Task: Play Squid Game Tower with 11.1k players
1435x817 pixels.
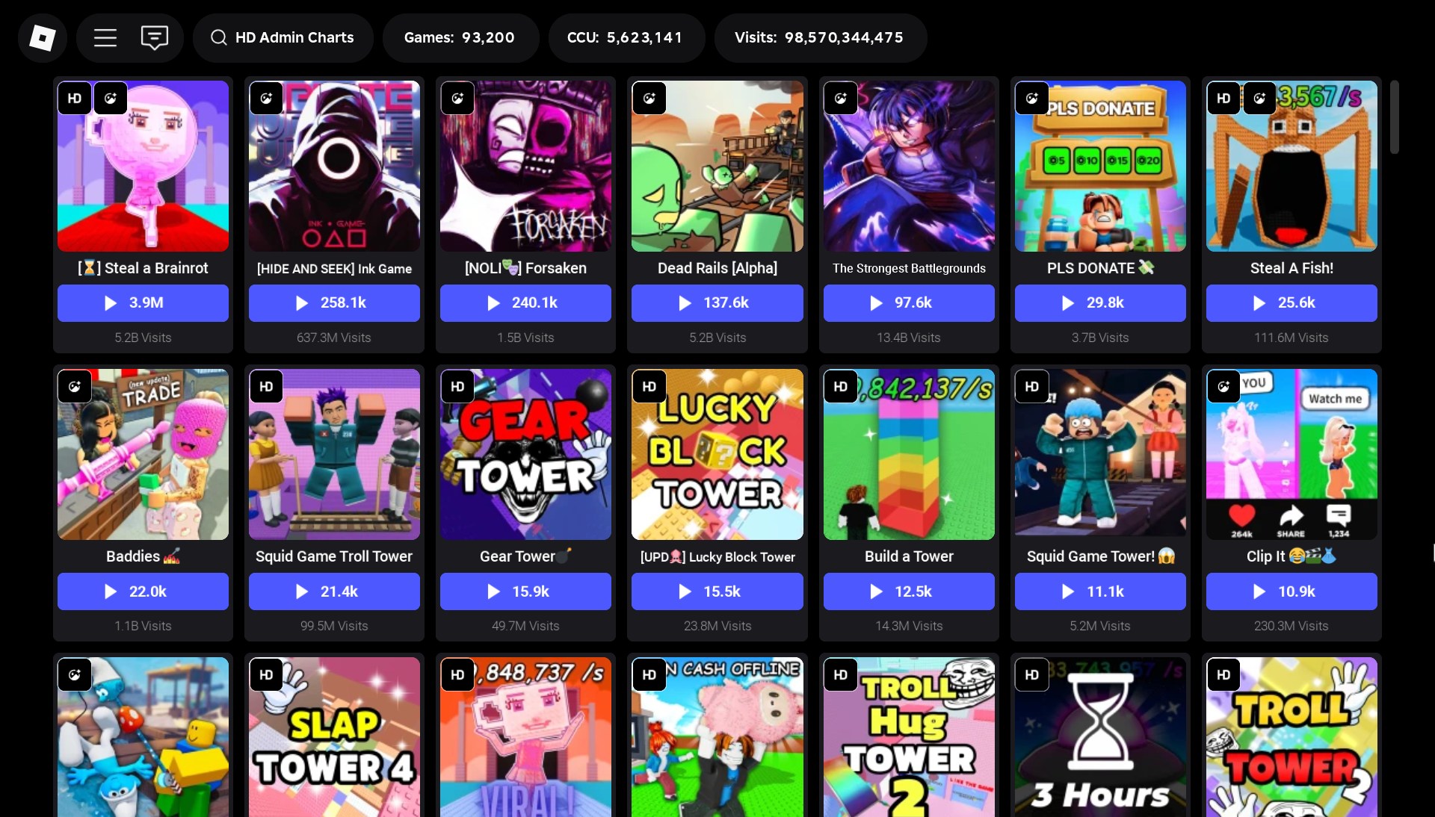Action: point(1100,591)
